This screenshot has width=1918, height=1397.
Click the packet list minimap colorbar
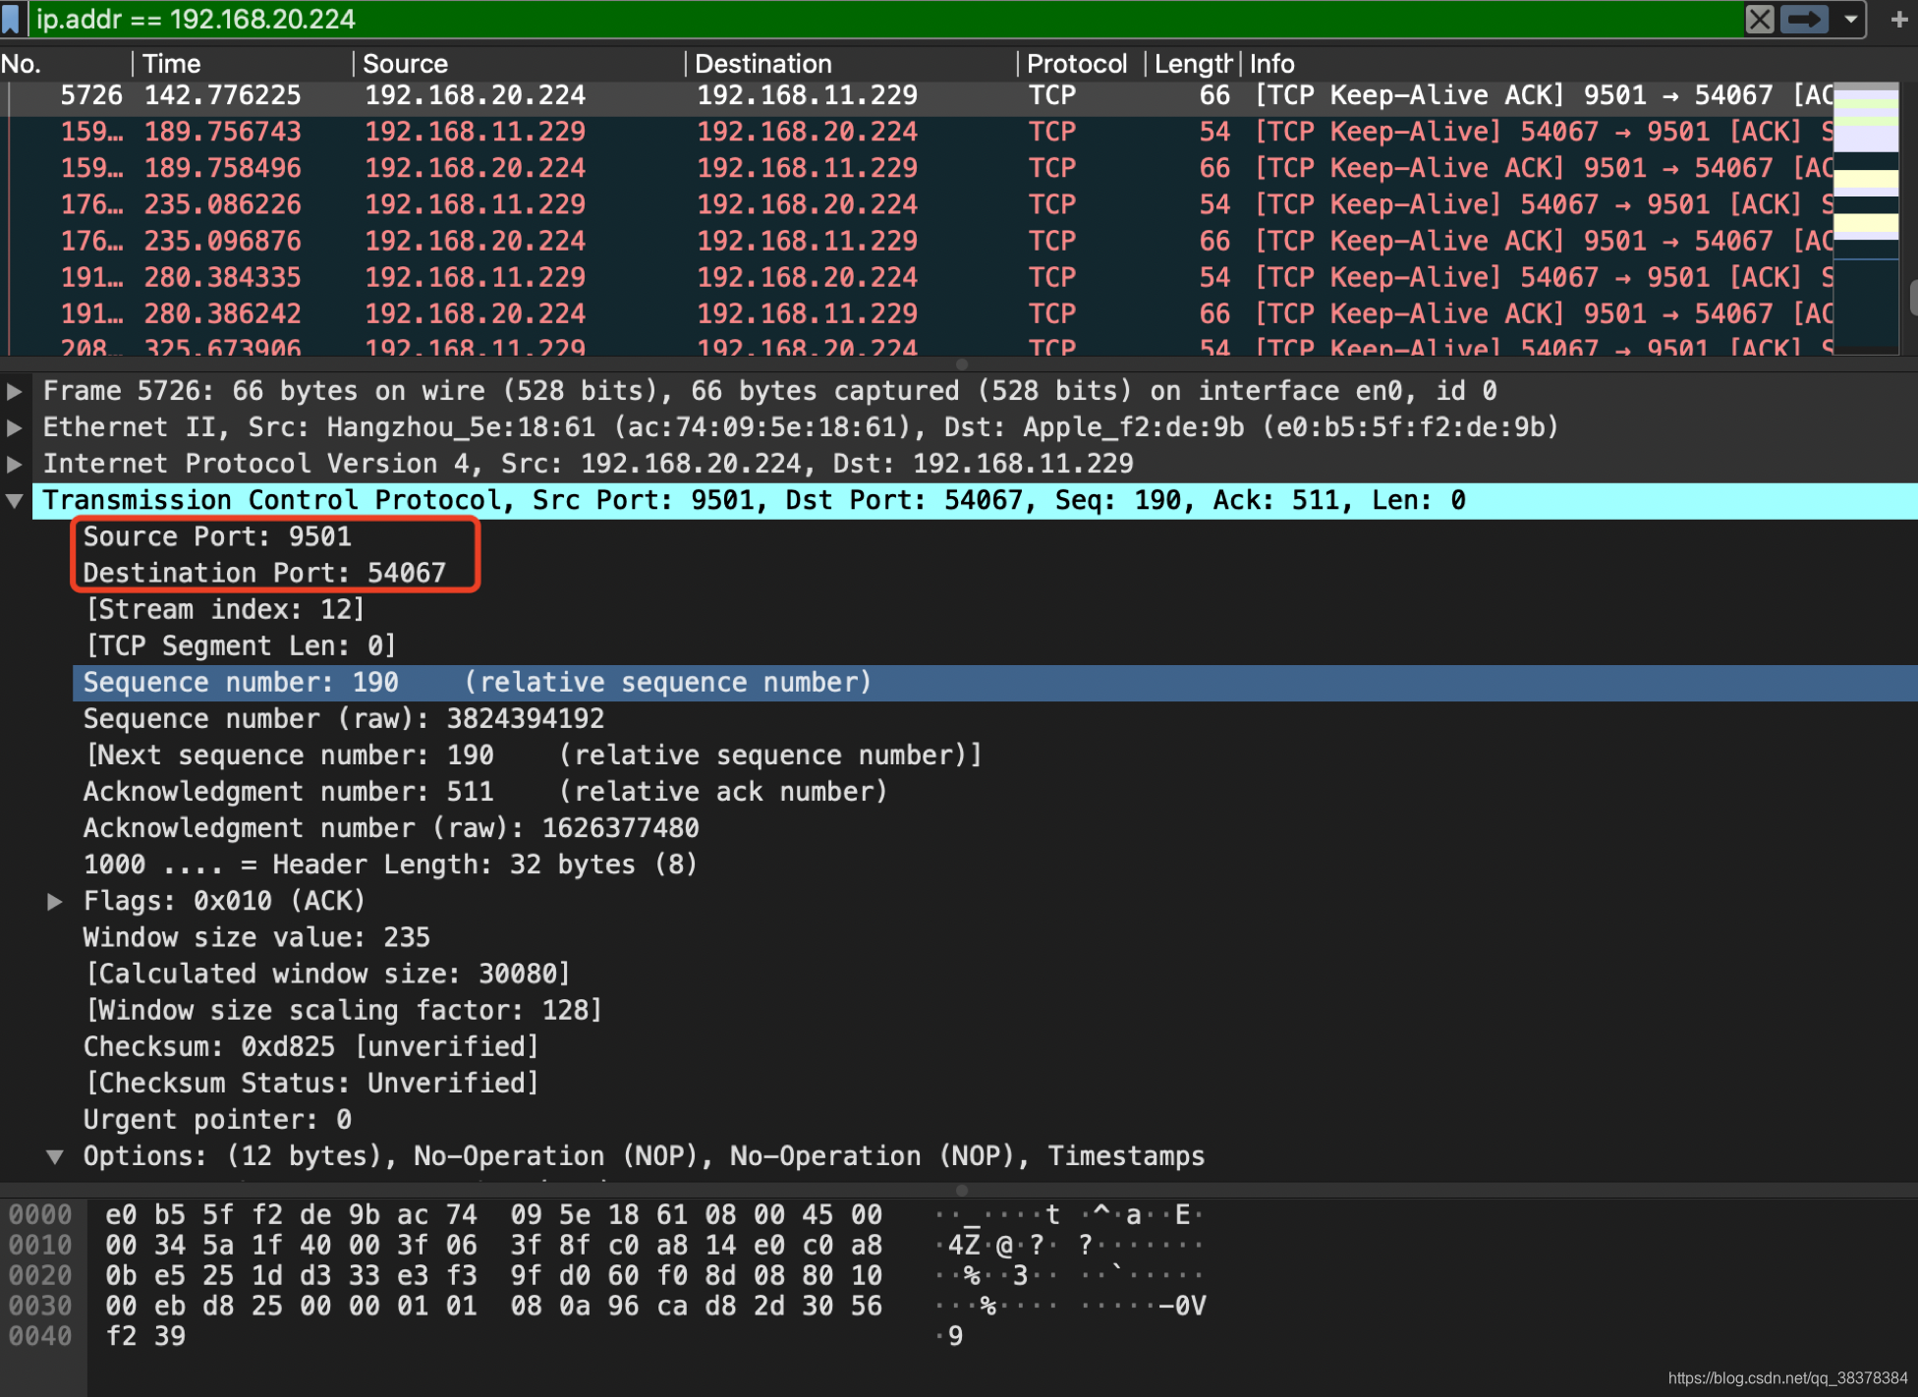(1865, 216)
